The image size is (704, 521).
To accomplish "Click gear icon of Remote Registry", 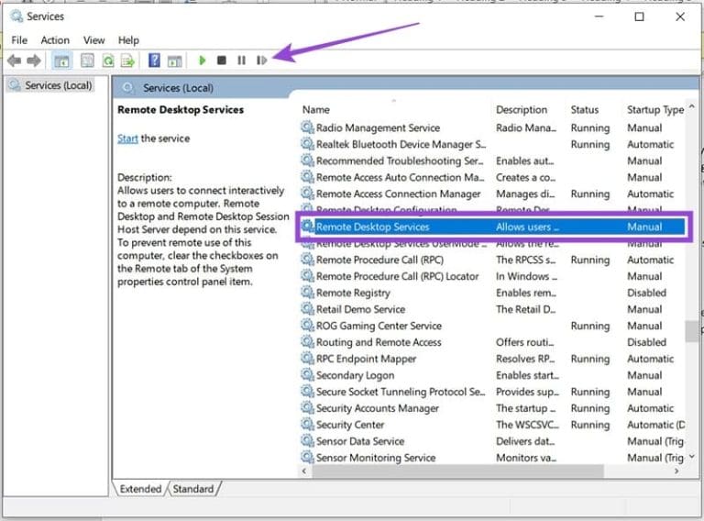I will pyautogui.click(x=307, y=293).
